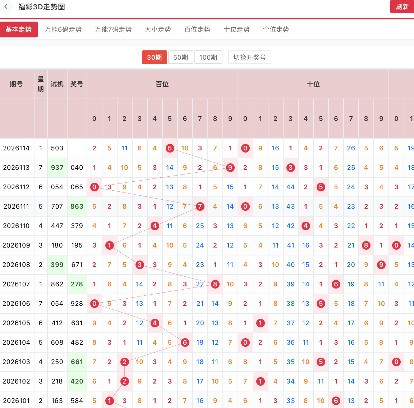Click red ball 4 in row 2026110 十位

(306, 226)
